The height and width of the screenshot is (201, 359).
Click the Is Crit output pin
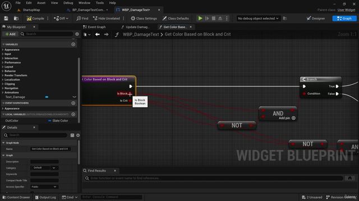pos(130,100)
